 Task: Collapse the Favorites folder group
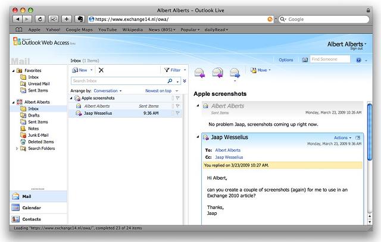(x=13, y=71)
